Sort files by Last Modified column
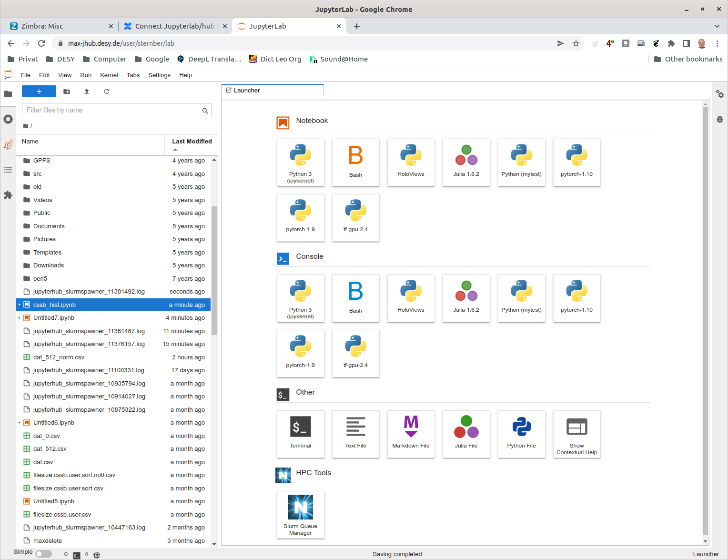Screen dimensions: 728x560 [x=192, y=142]
